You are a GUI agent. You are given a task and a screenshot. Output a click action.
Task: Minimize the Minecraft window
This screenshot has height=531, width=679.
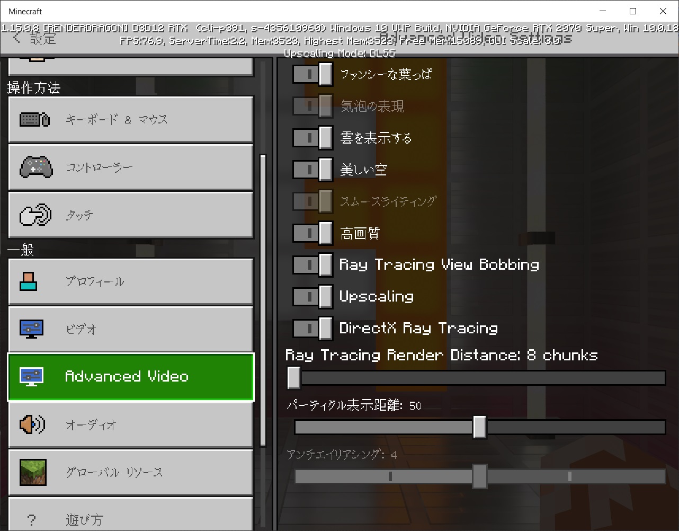click(603, 11)
